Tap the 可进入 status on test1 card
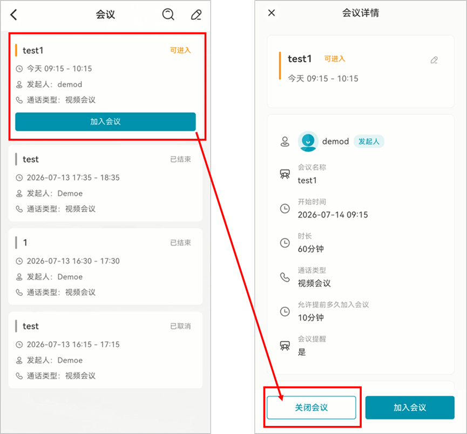Image resolution: width=467 pixels, height=434 pixels. (180, 50)
